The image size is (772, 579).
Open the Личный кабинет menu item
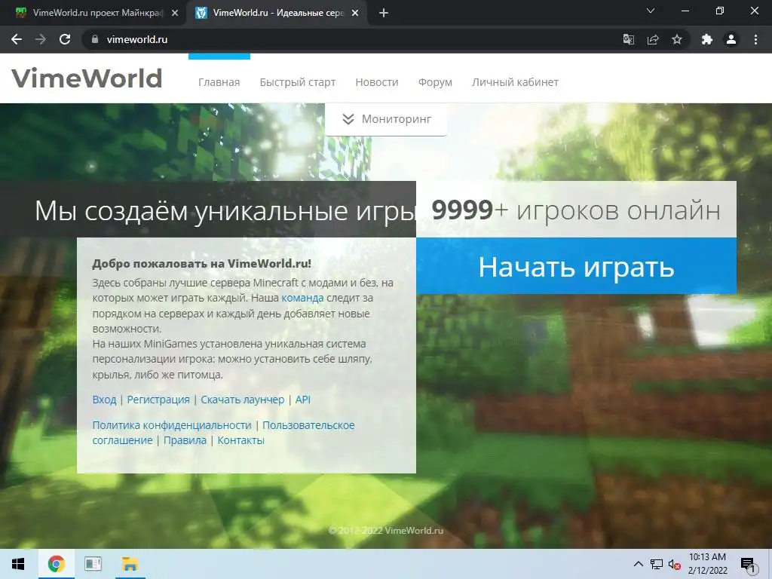[x=515, y=82]
